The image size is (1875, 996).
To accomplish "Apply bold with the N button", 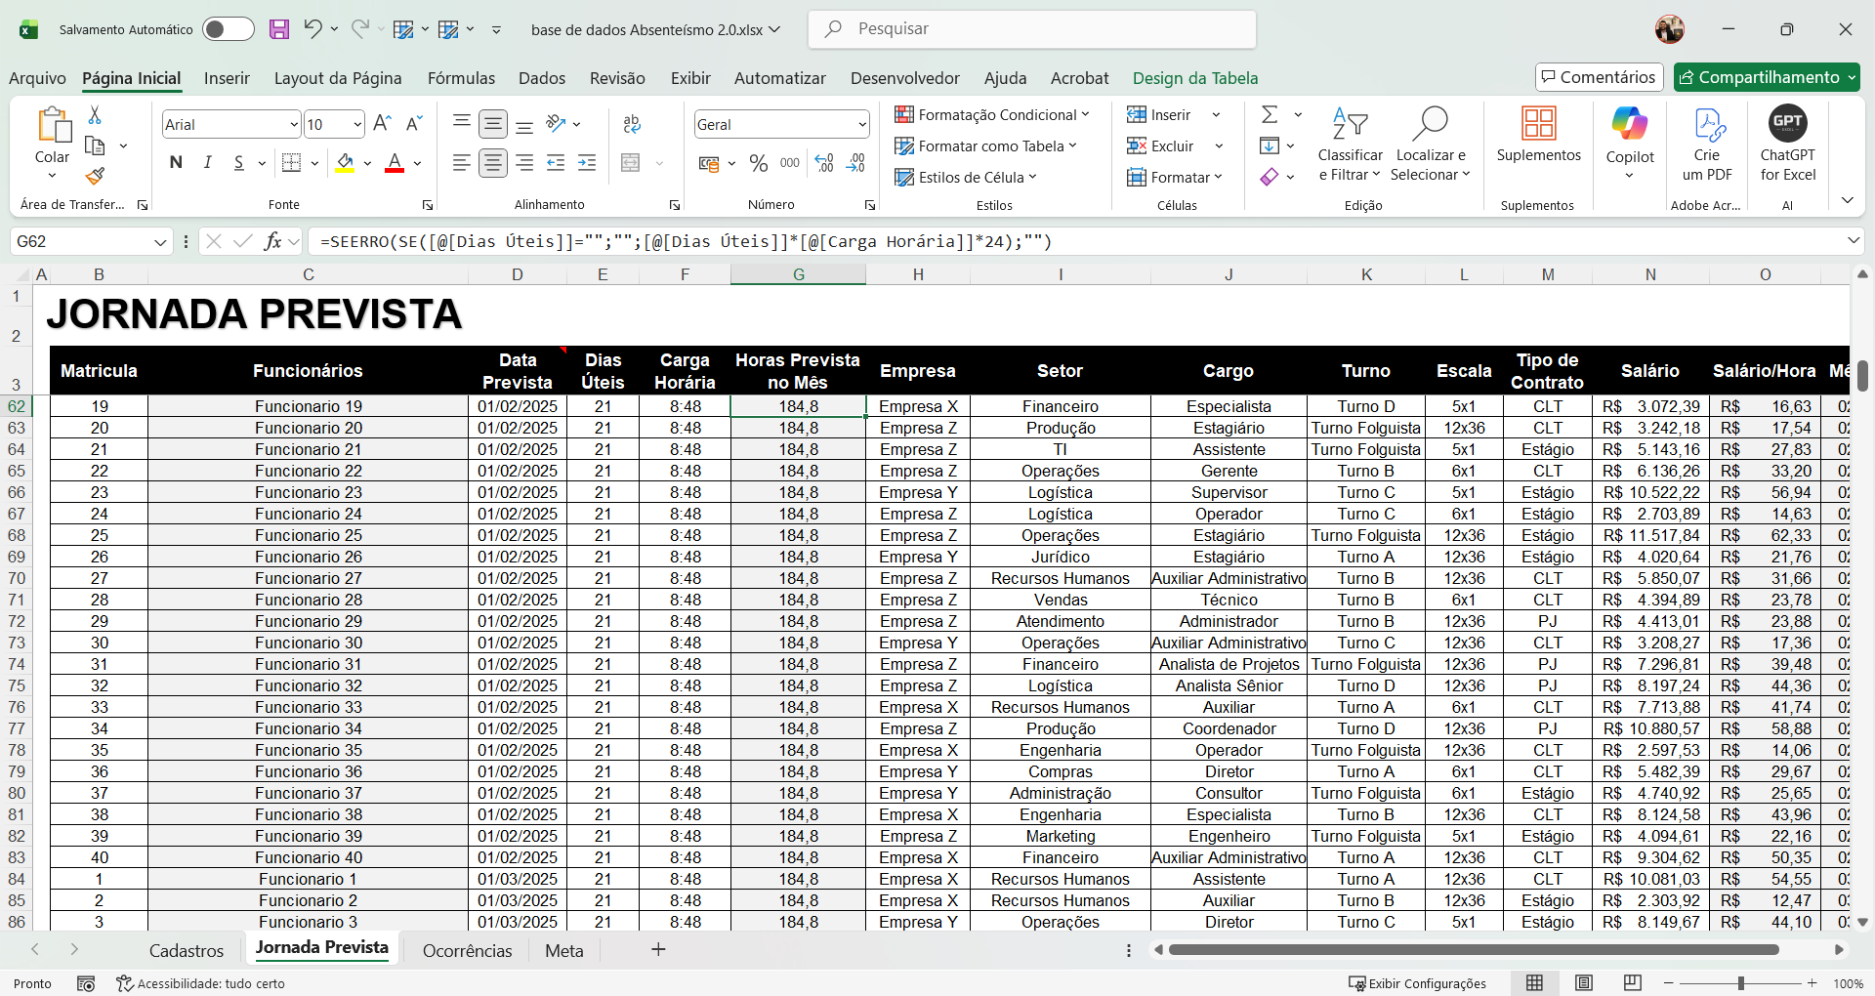I will click(x=176, y=163).
